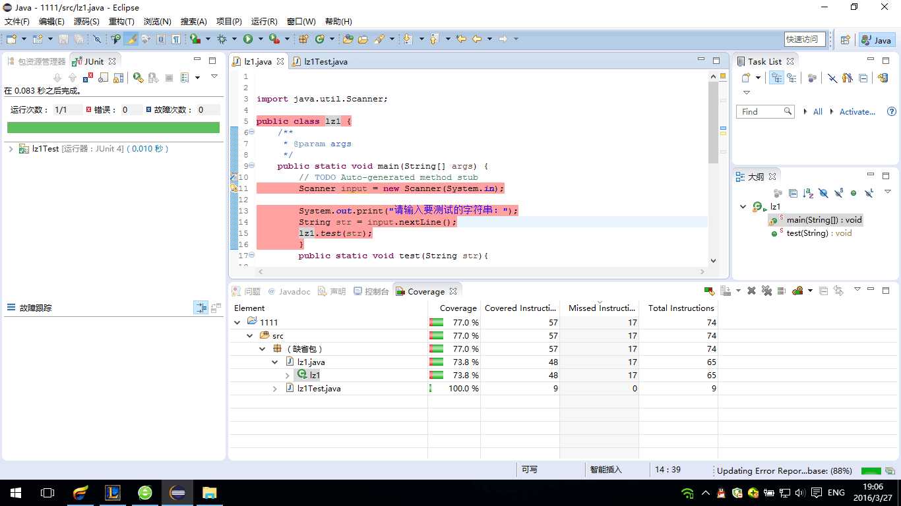Click the All link in Task List
Screen dimensions: 901x506
[818, 112]
